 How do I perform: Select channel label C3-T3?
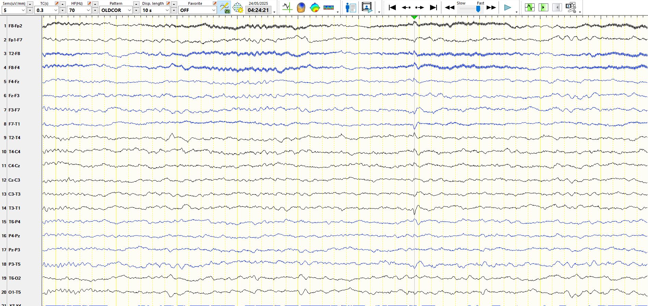[14, 194]
